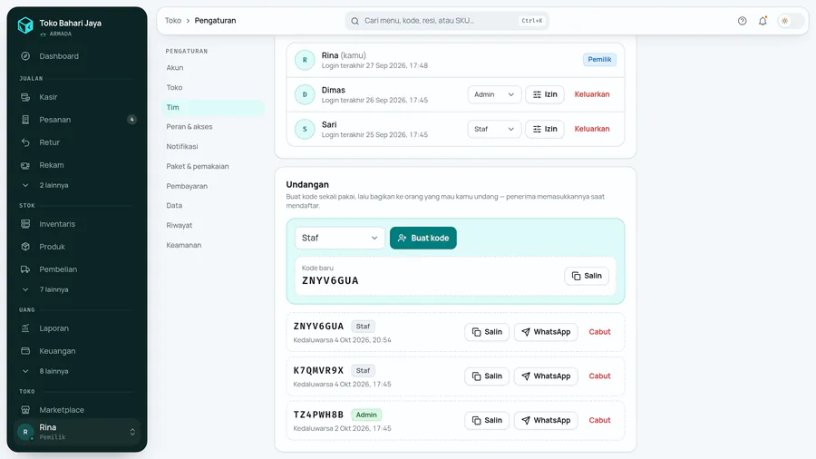
Task: Click Rina's avatar in team list
Action: (305, 60)
